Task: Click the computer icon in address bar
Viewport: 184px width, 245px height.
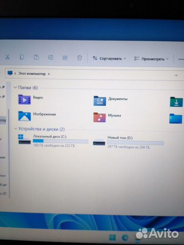Action: 10,73
